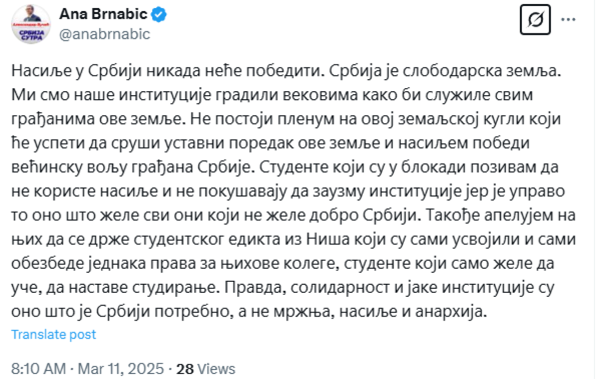This screenshot has height=379, width=598.
Task: Click the "Translate post" link
Action: [53, 334]
